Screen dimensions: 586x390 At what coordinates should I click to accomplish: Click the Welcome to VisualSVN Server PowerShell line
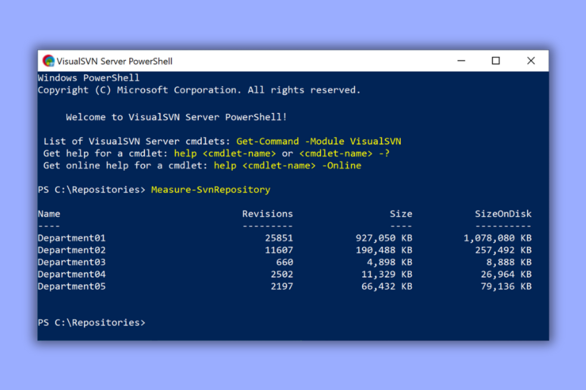tap(176, 117)
